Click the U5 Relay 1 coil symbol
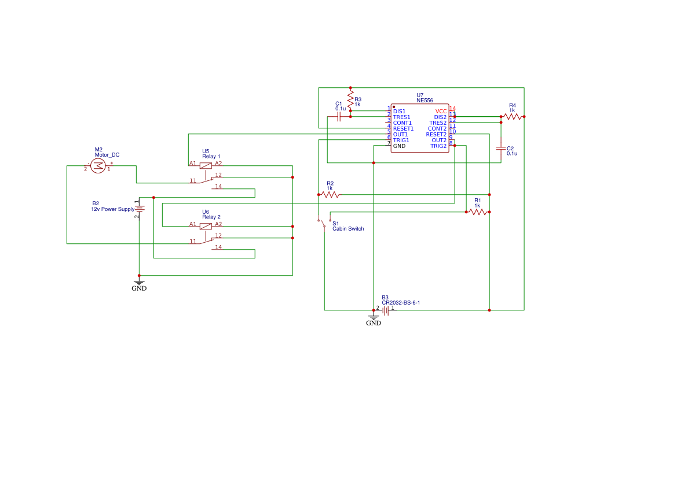 (206, 165)
